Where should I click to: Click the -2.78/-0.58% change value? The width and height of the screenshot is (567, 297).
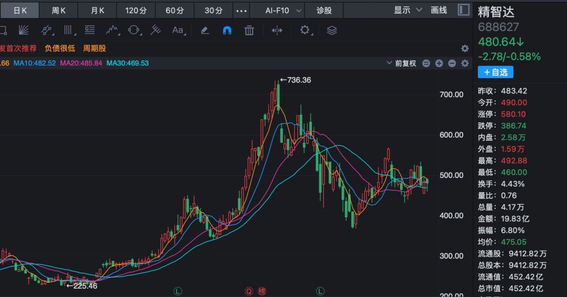click(509, 57)
